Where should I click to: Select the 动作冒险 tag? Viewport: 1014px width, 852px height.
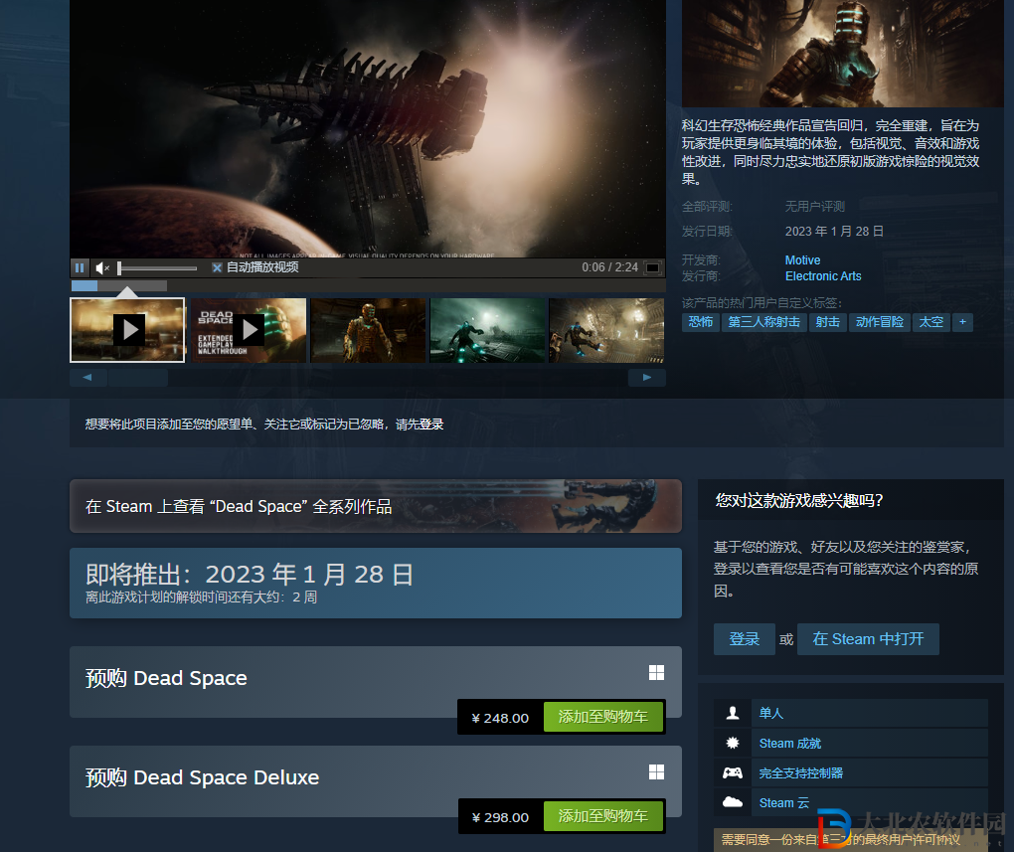[x=880, y=322]
